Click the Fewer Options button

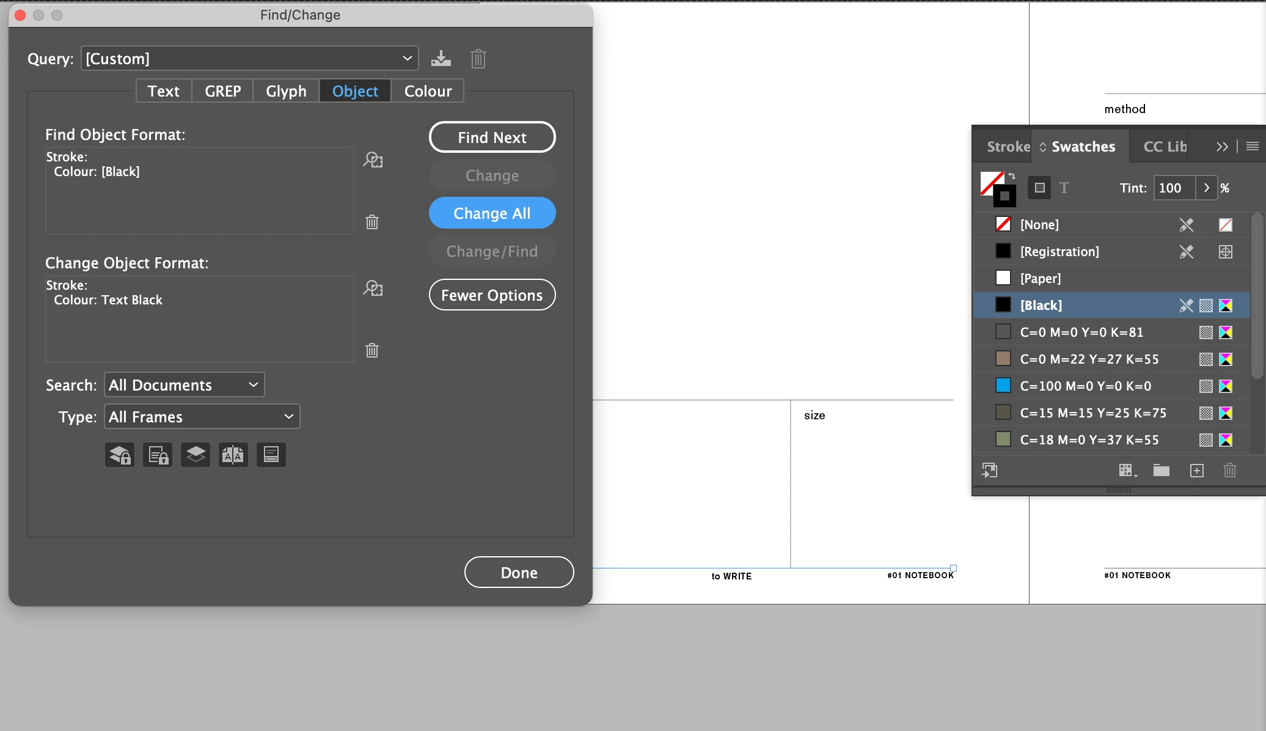coord(492,295)
